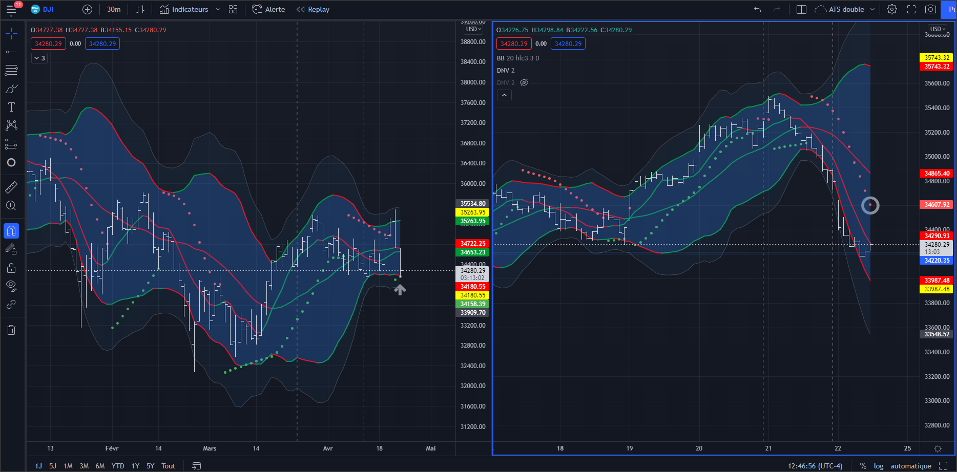Remove drawings with the trash icon
957x472 pixels.
click(x=11, y=330)
